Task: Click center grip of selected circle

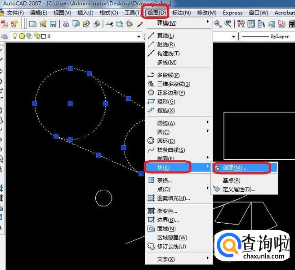Action: click(70, 104)
